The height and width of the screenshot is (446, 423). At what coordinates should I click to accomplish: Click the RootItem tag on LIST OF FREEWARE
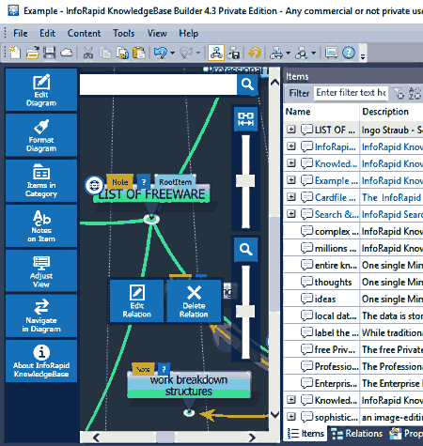[x=175, y=181]
